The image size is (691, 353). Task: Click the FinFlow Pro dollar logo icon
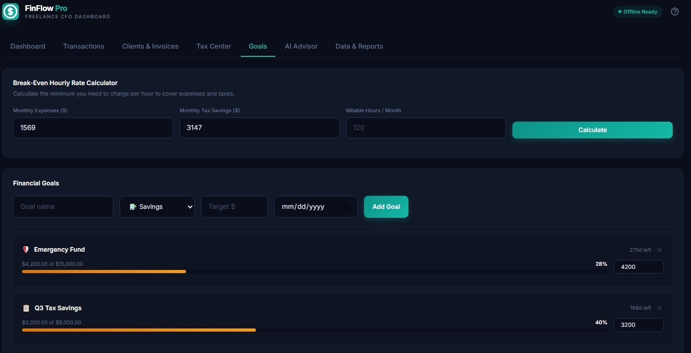coord(10,11)
